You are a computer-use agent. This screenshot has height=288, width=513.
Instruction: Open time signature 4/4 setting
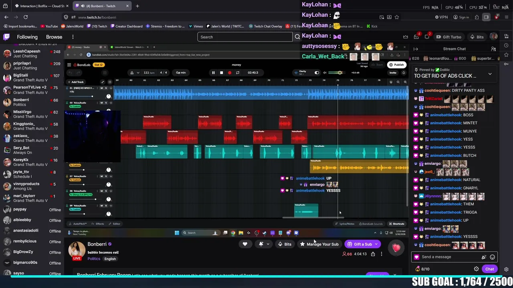[164, 72]
